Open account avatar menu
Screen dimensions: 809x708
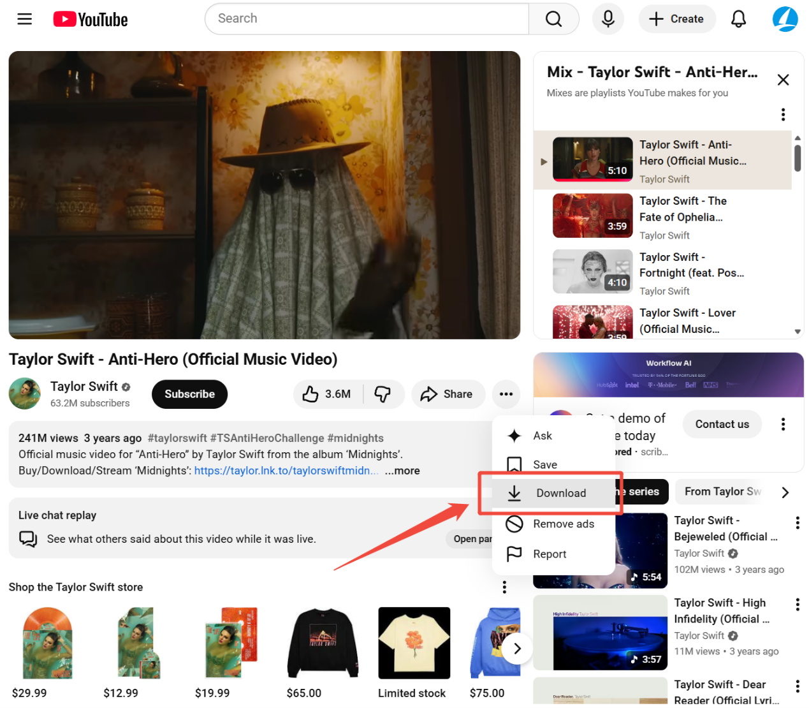pos(785,19)
